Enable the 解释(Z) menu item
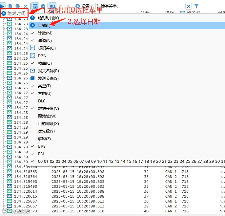The image size is (225, 216). (127, 139)
